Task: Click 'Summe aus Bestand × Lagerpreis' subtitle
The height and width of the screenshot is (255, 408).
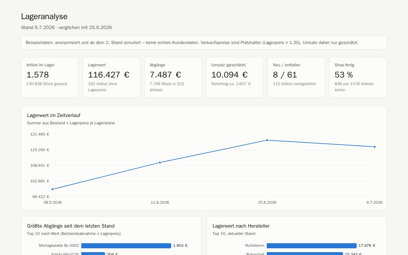Action: pyautogui.click(x=71, y=123)
